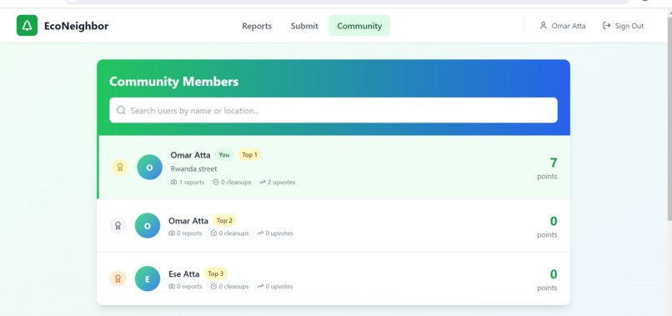This screenshot has height=316, width=672.
Task: Click the orange medal icon beside Ese Atta
Action: coord(118,278)
